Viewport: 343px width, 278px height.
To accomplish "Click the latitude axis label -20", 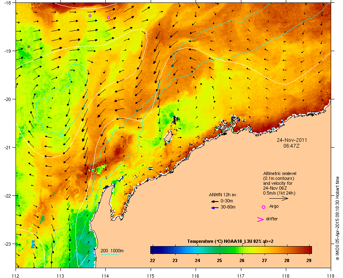I will point(8,99).
